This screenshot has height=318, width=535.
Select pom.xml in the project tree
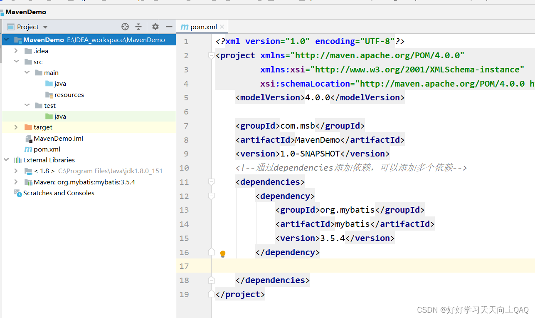pos(47,149)
